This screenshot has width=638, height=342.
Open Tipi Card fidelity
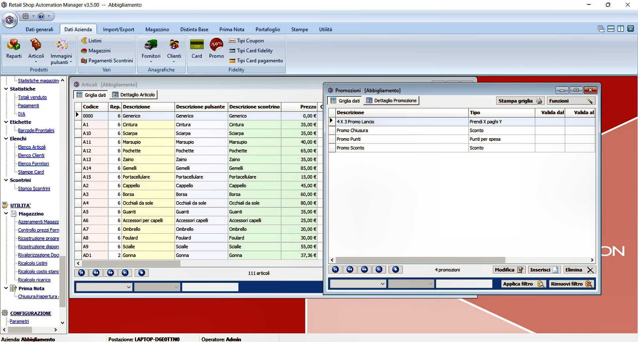coord(251,50)
